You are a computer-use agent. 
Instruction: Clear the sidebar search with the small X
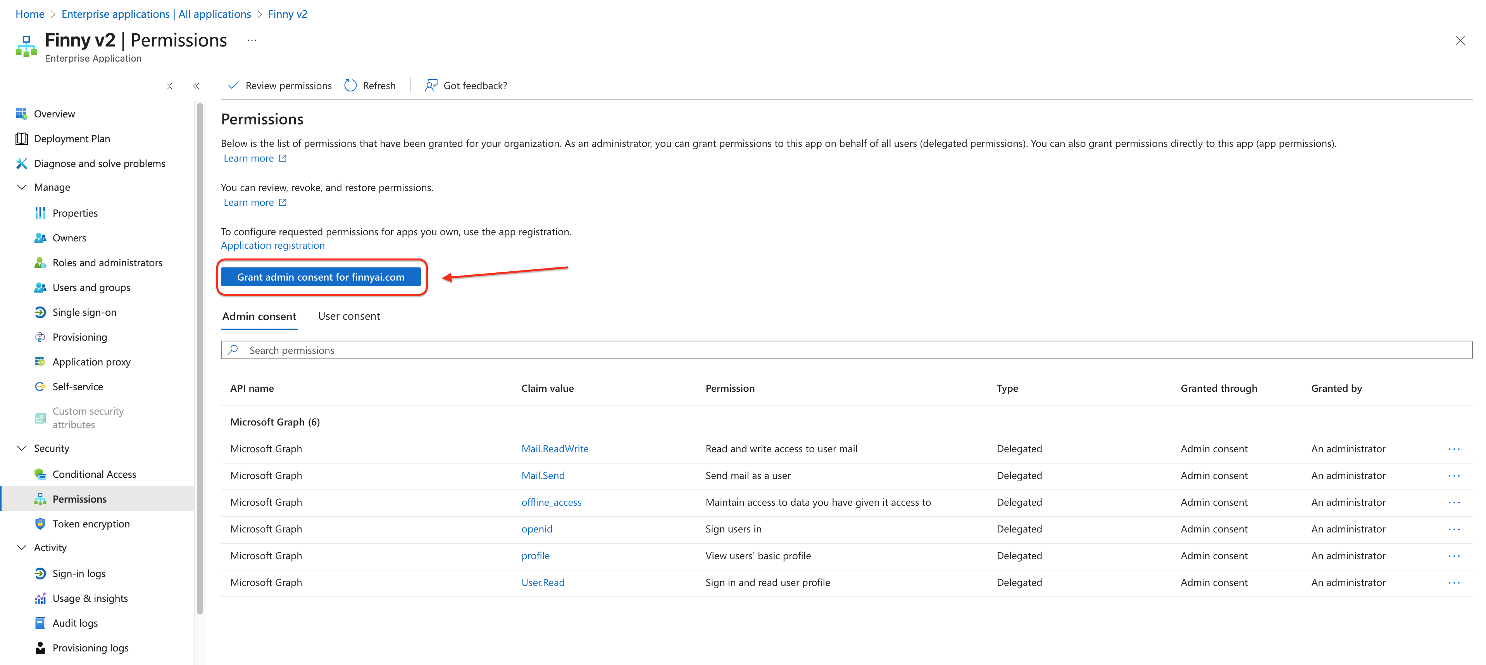(170, 86)
